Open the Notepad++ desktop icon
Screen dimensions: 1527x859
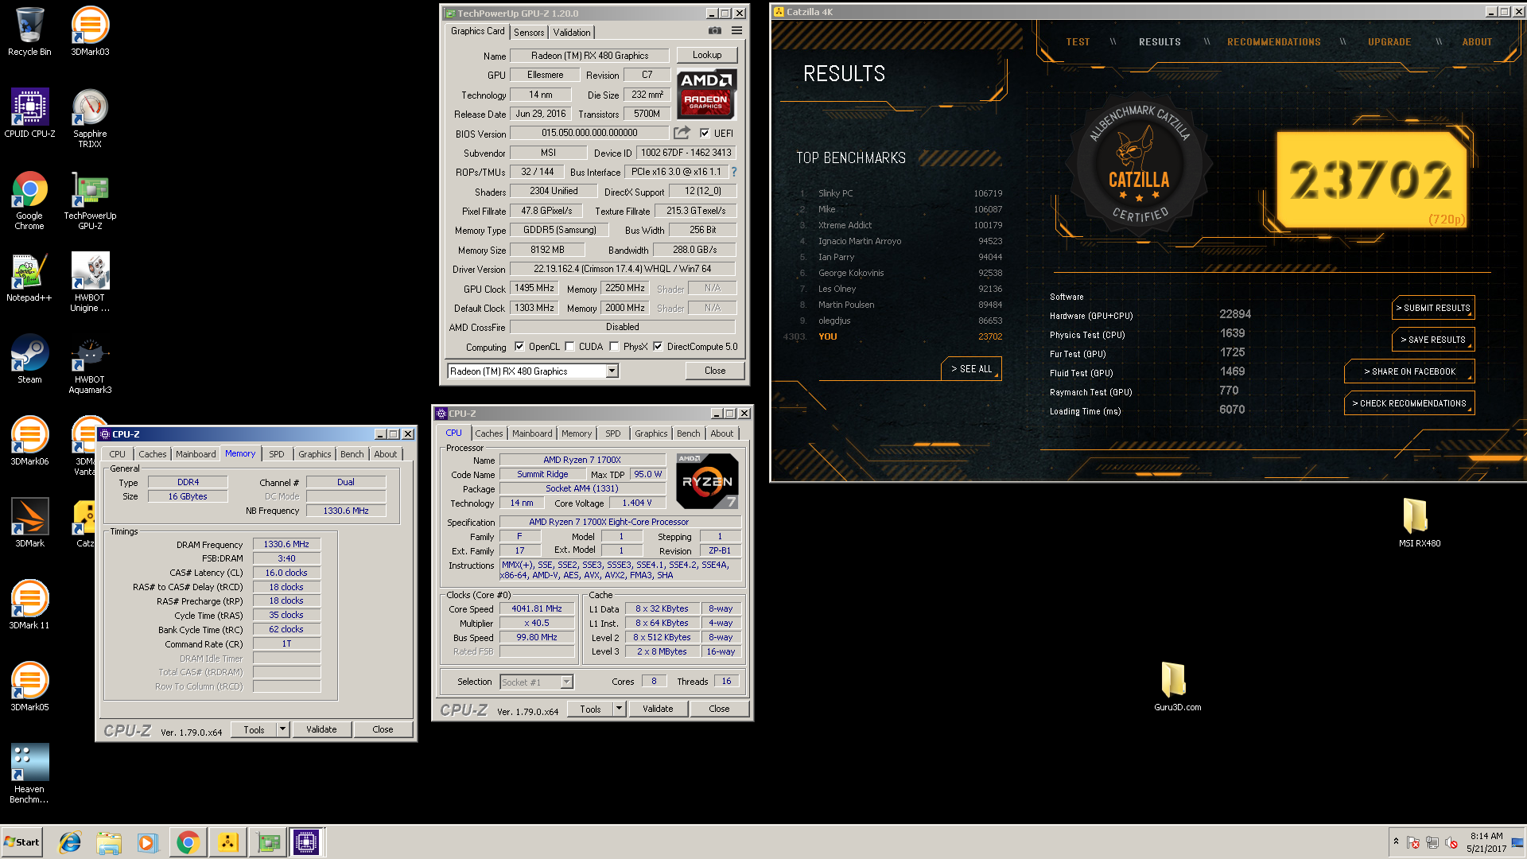click(x=29, y=278)
